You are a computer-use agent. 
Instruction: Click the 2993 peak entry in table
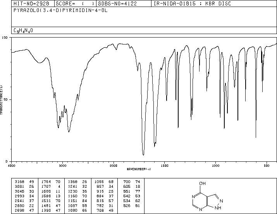pos(24,196)
